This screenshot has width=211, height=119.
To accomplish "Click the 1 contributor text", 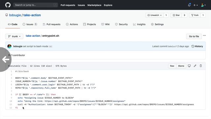I will [18, 55].
